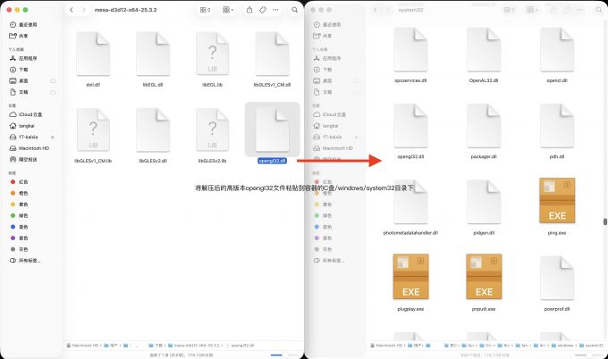Click Search icon in system32 window
Screen dimensions: 608x359
[x=599, y=10]
